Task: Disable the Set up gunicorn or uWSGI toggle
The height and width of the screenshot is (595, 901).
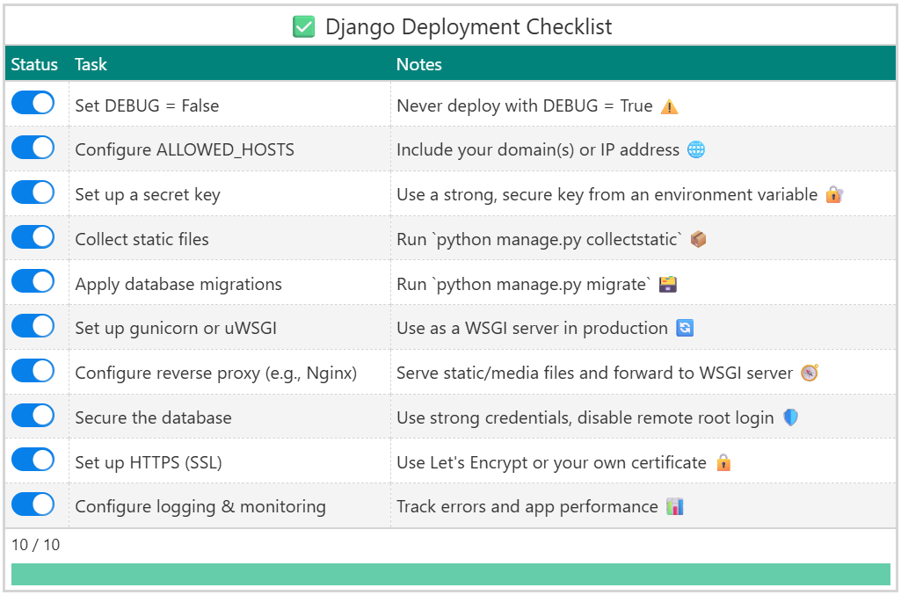Action: [x=33, y=326]
